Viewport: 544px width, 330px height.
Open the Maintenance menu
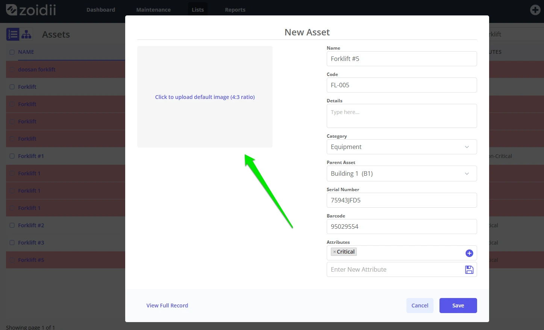(x=153, y=10)
